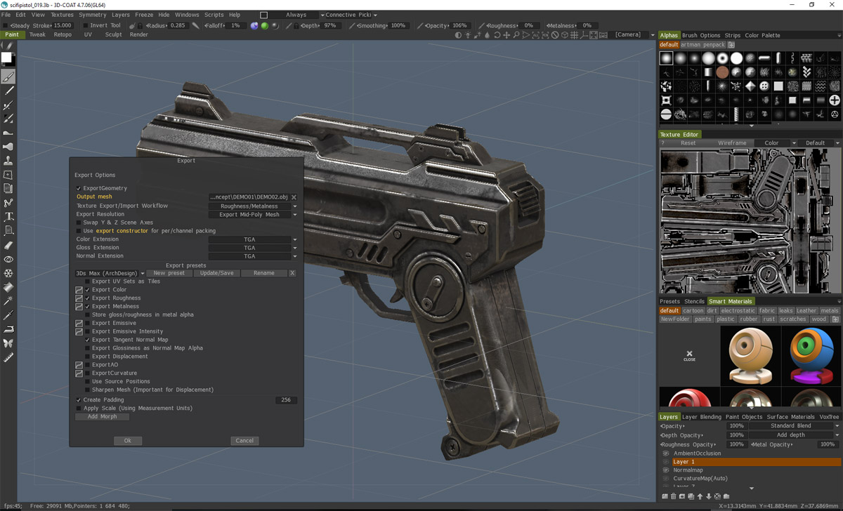Toggle the Create Padding checkbox

coord(79,400)
